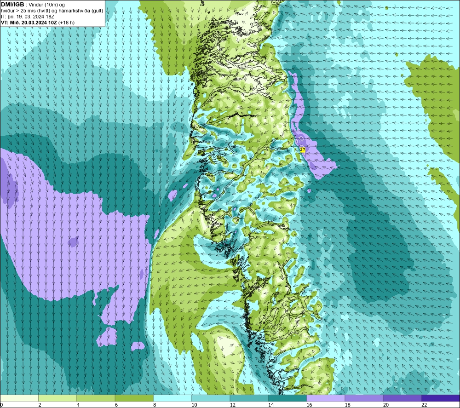Click the yellow '27' maximum gust marker
The height and width of the screenshot is (408, 460).
click(x=303, y=149)
